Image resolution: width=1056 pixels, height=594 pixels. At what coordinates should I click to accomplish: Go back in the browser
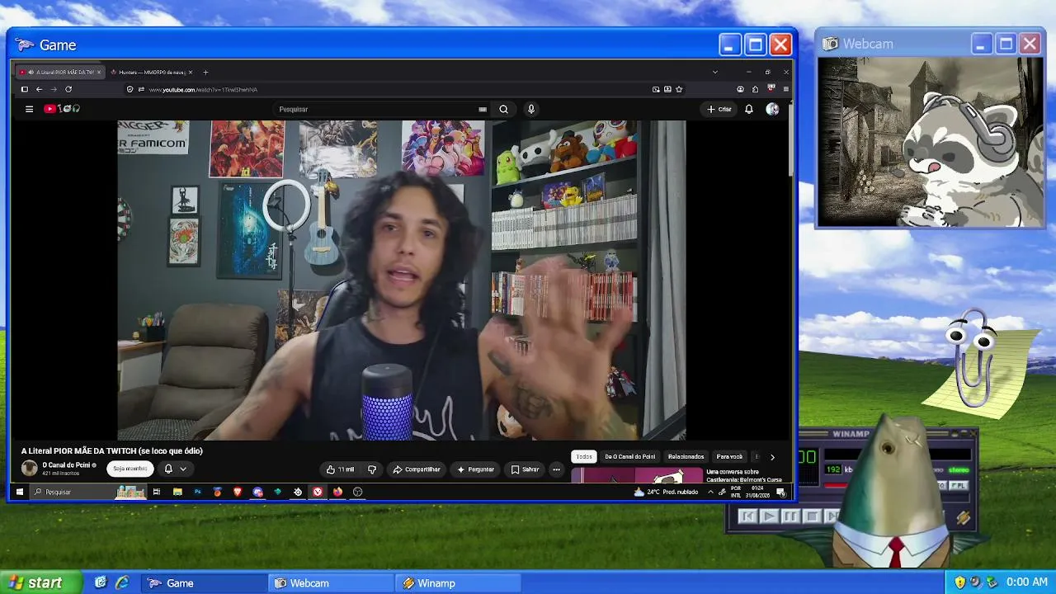(x=39, y=89)
